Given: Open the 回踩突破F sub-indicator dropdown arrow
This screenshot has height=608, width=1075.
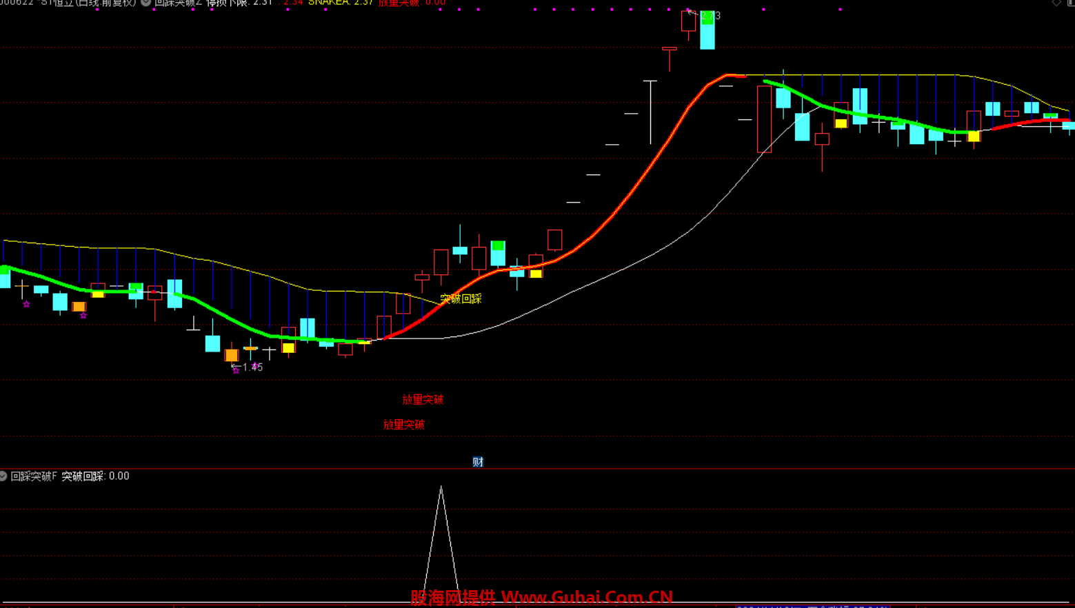Looking at the screenshot, I should pos(3,476).
